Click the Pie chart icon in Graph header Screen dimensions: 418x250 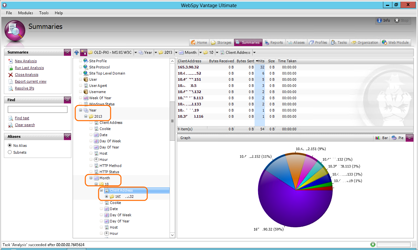pos(394,138)
